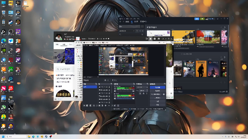Screen dimensions: 248x139
Task: Toggle lock of top OBS source
Action: pyautogui.click(x=109, y=87)
